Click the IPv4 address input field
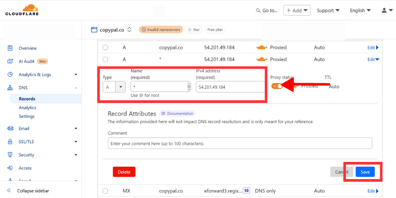The height and width of the screenshot is (198, 396). click(x=230, y=87)
